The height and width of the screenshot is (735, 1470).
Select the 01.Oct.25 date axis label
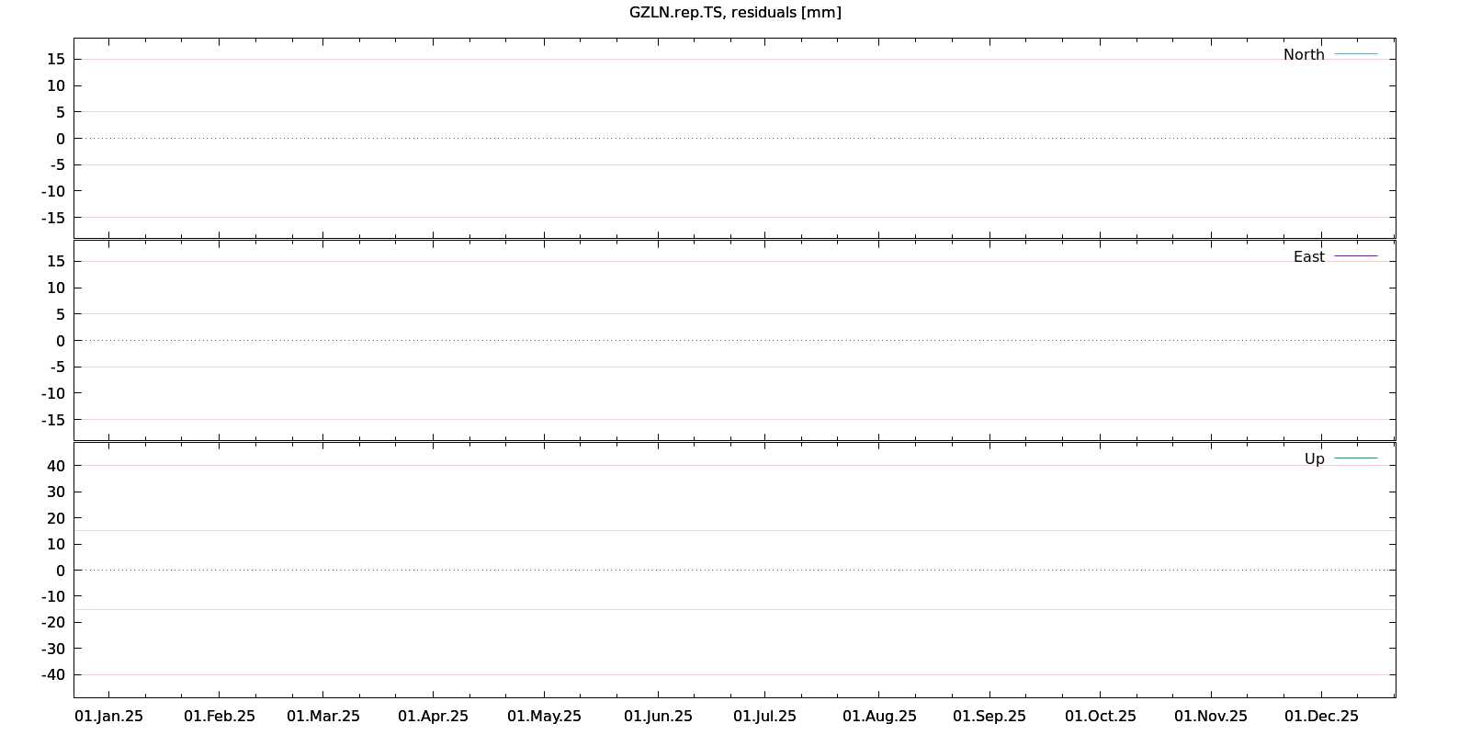pos(1100,717)
